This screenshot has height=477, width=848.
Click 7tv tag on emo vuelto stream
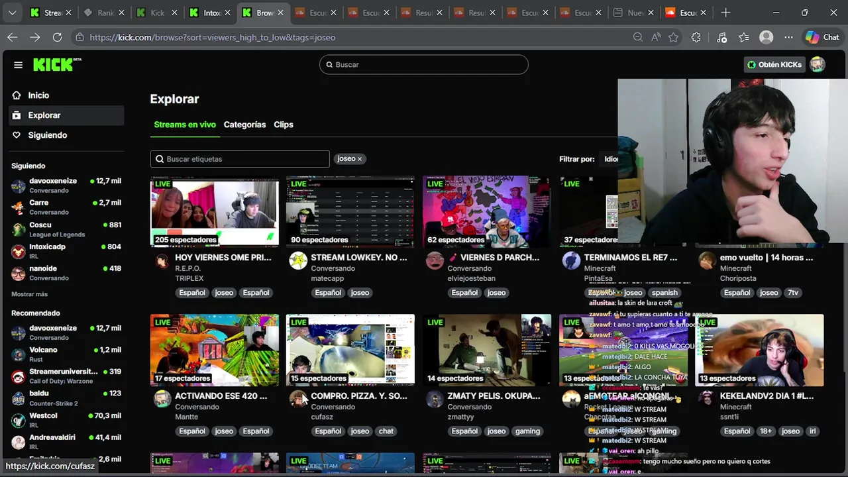click(792, 292)
